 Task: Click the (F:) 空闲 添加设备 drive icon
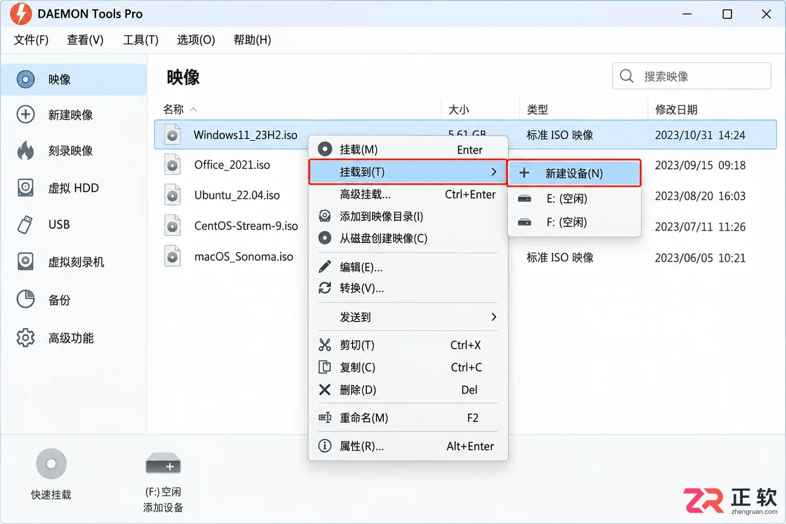(163, 465)
